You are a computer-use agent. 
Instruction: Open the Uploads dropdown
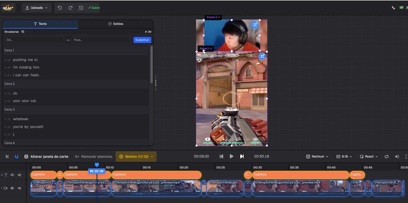click(x=37, y=7)
